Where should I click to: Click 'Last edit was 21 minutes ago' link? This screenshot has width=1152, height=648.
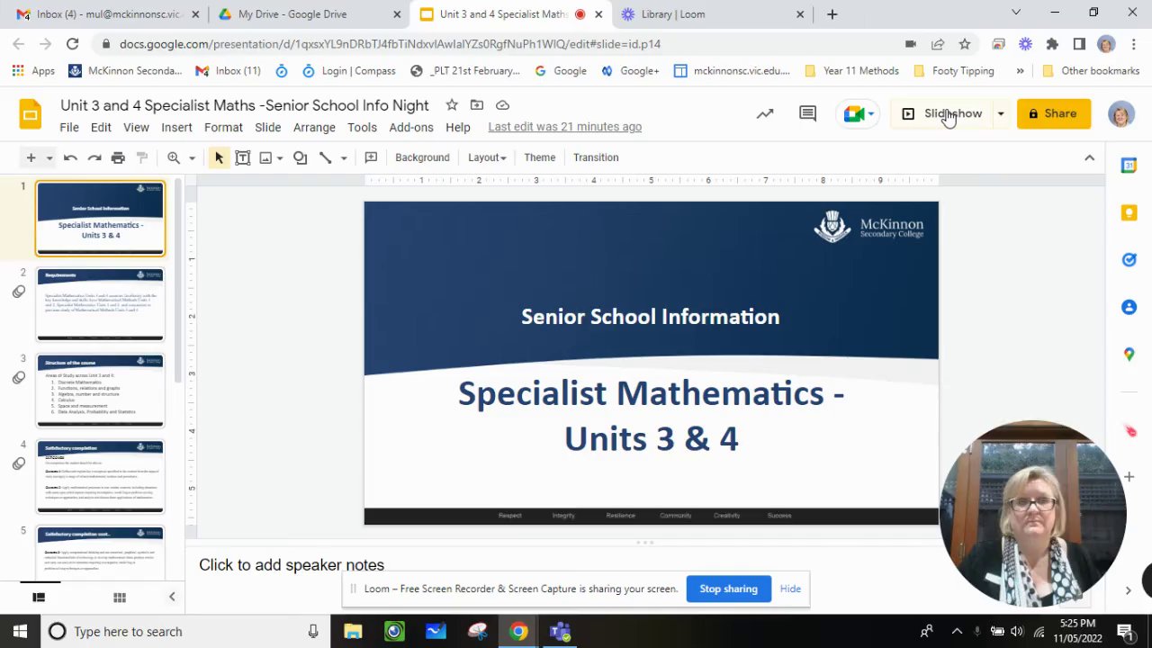tap(564, 127)
